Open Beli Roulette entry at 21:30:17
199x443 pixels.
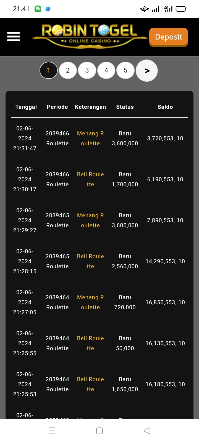pos(90,179)
